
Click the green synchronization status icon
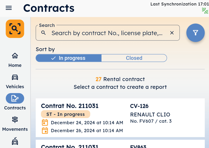pyautogui.click(x=205, y=11)
